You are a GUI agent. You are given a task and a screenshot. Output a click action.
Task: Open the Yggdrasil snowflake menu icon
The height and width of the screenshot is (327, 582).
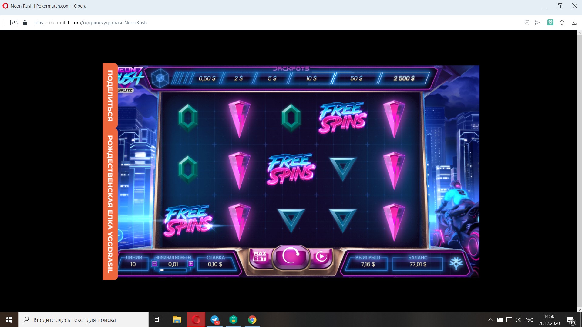(456, 263)
